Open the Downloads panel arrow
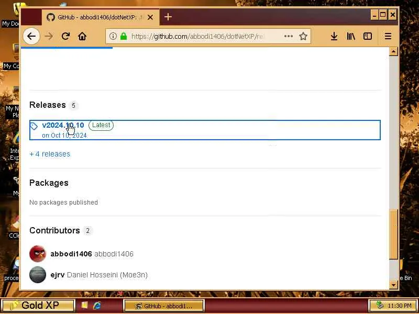This screenshot has width=419, height=314. tap(334, 36)
